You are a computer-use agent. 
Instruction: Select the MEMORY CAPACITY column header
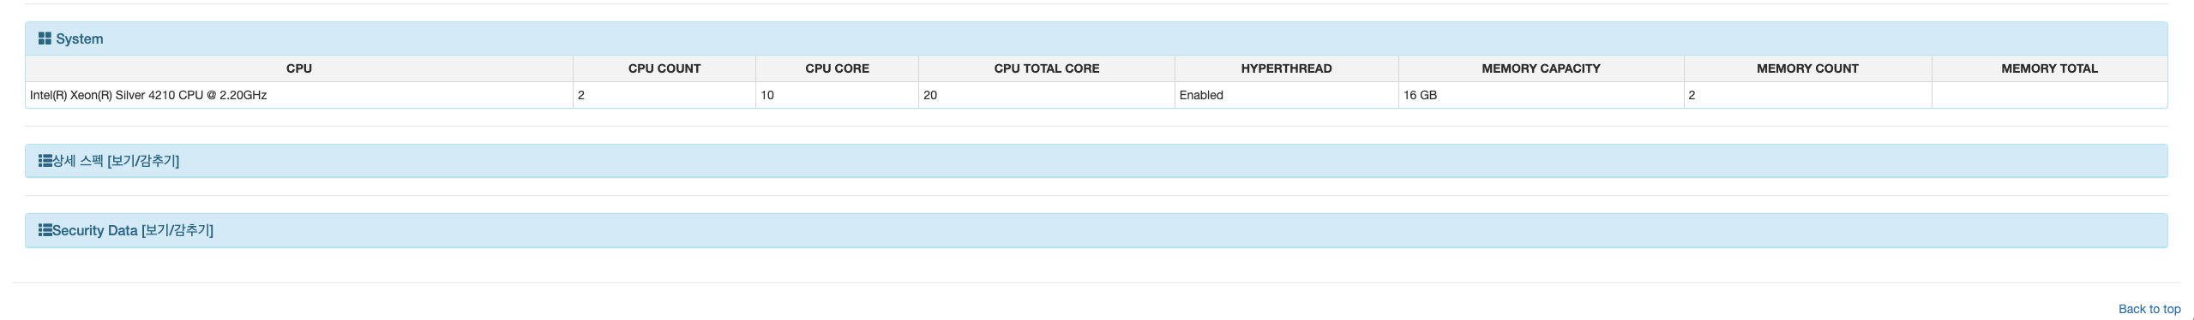click(x=1541, y=68)
